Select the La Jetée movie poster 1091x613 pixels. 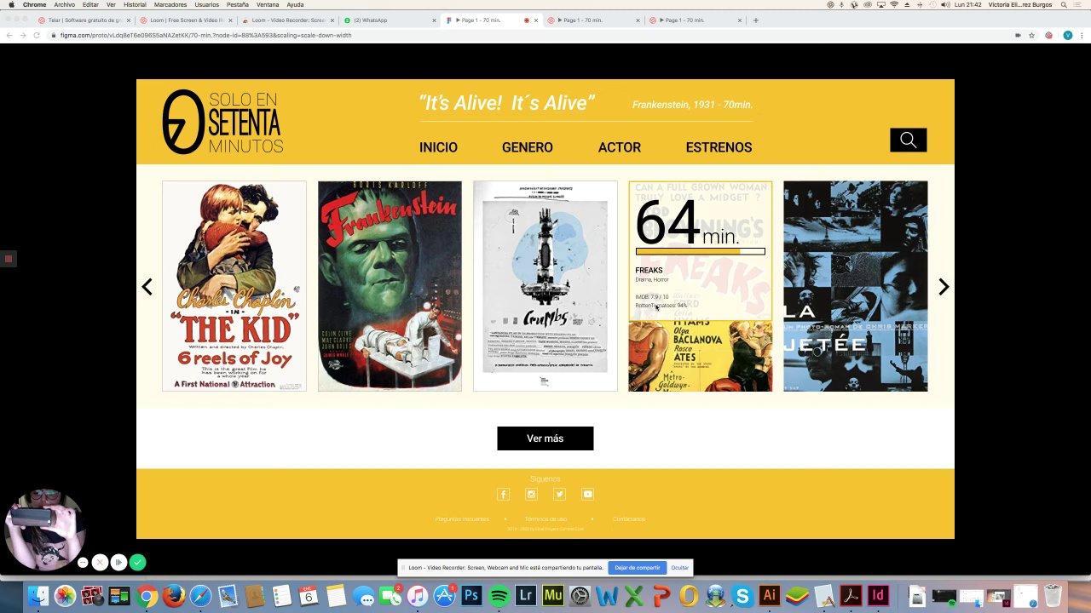856,286
